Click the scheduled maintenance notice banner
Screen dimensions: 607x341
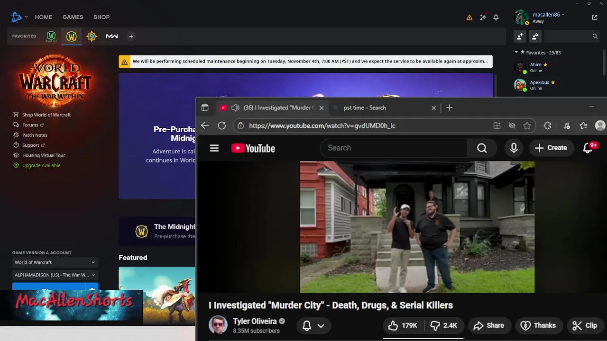305,62
